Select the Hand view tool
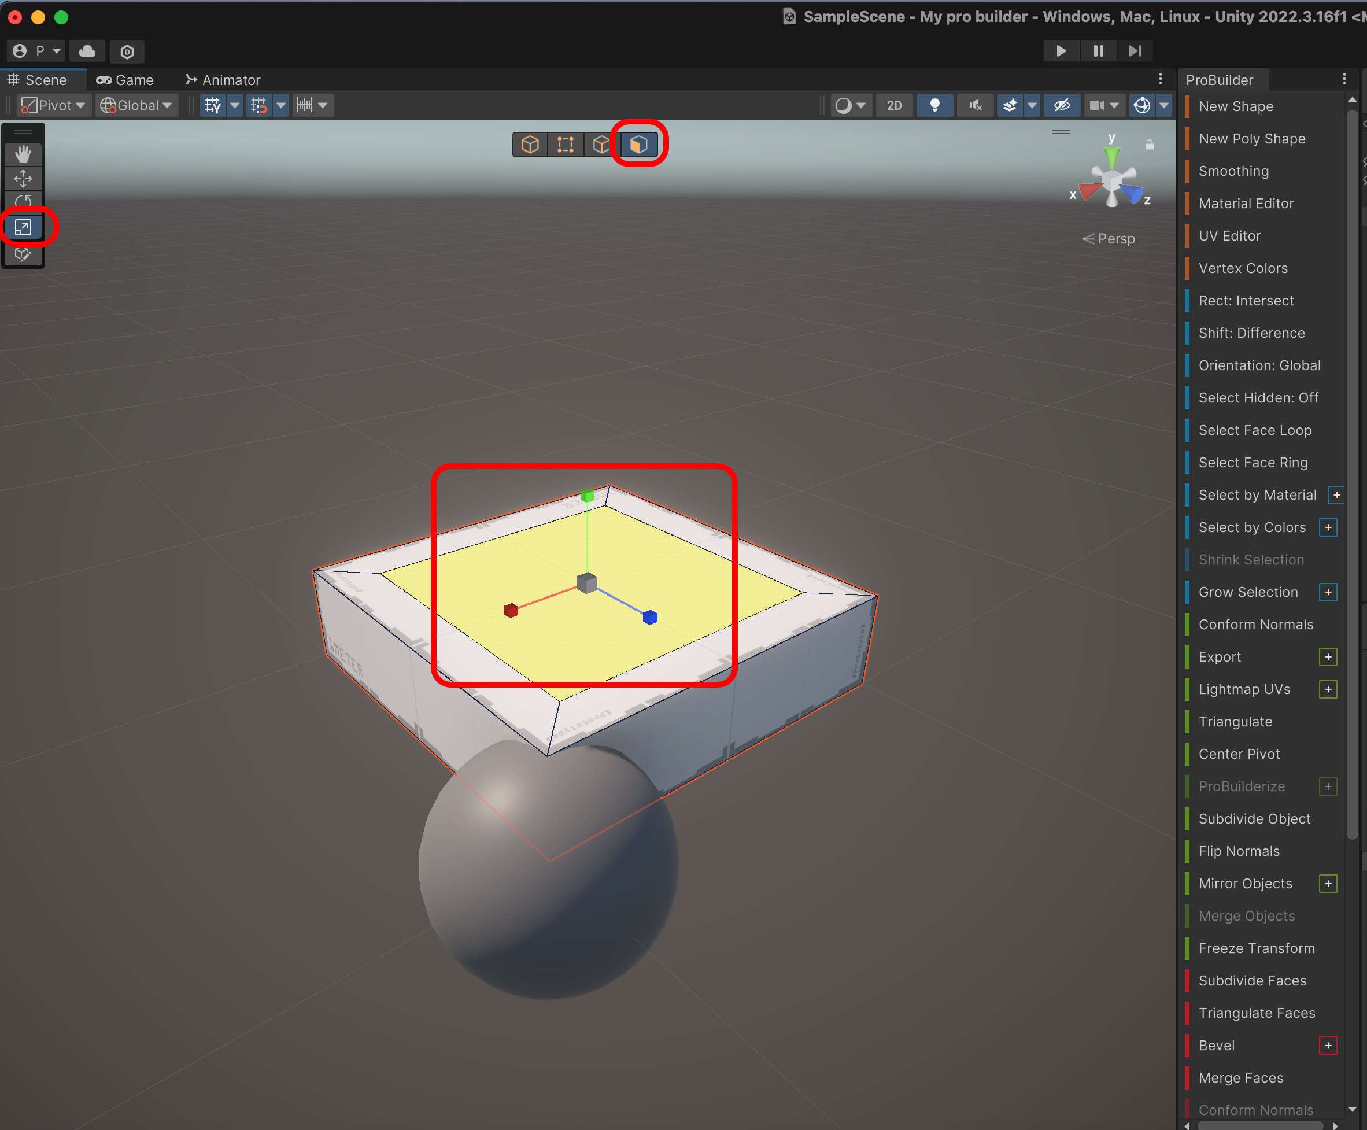 (24, 154)
